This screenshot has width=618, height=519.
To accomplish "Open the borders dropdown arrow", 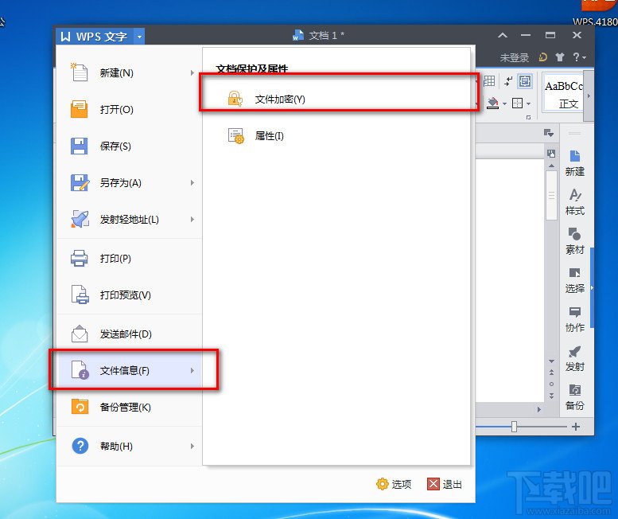I will point(528,103).
